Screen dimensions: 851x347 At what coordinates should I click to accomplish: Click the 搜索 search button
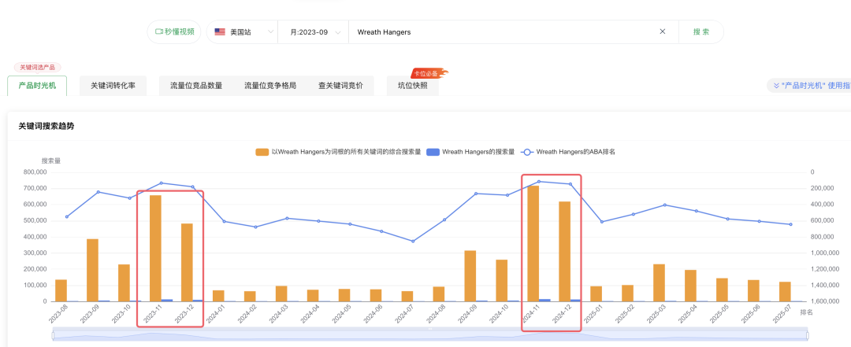click(x=700, y=32)
